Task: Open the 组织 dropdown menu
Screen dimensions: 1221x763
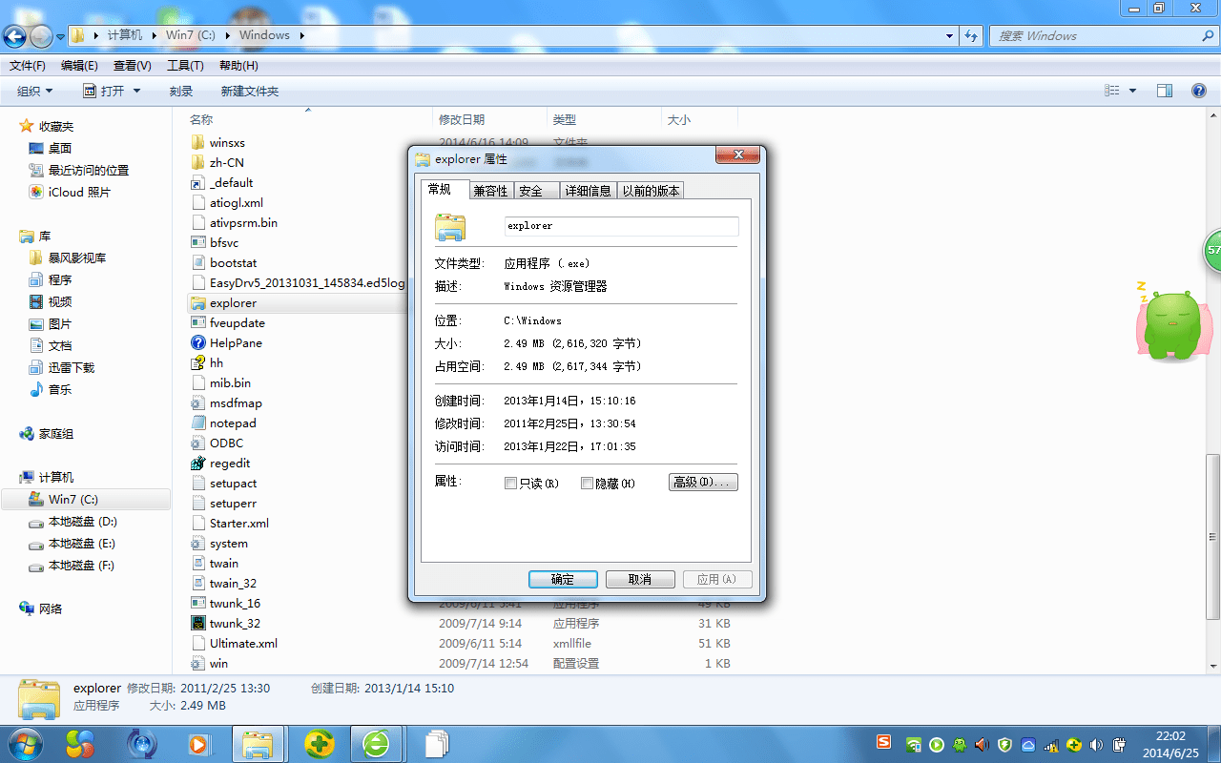Action: coord(35,90)
